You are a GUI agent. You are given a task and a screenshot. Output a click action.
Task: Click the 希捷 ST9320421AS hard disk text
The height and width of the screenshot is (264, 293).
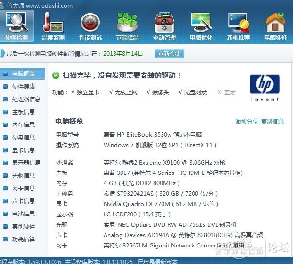[x=161, y=194]
